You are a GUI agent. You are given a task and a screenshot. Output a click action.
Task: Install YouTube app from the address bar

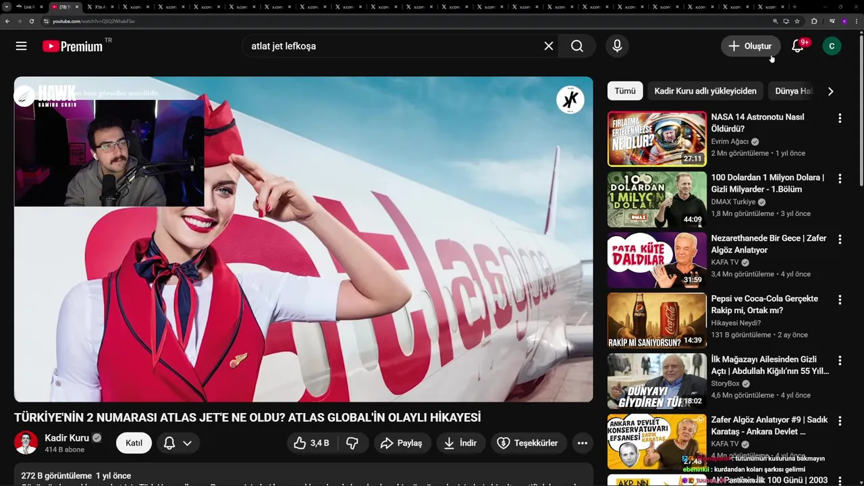[786, 21]
